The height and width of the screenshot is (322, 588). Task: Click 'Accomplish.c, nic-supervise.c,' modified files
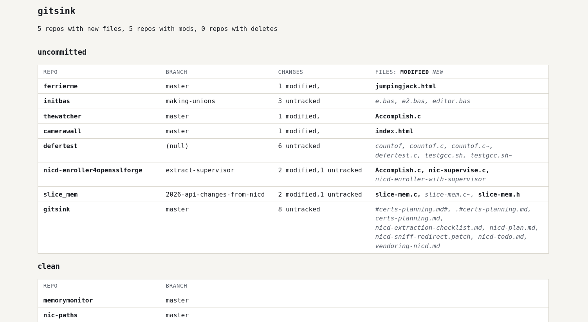[x=432, y=170]
